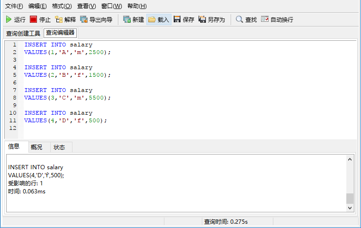Click the 查询时间: 0.275s status bar entry
This screenshot has width=361, height=228.
(226, 222)
